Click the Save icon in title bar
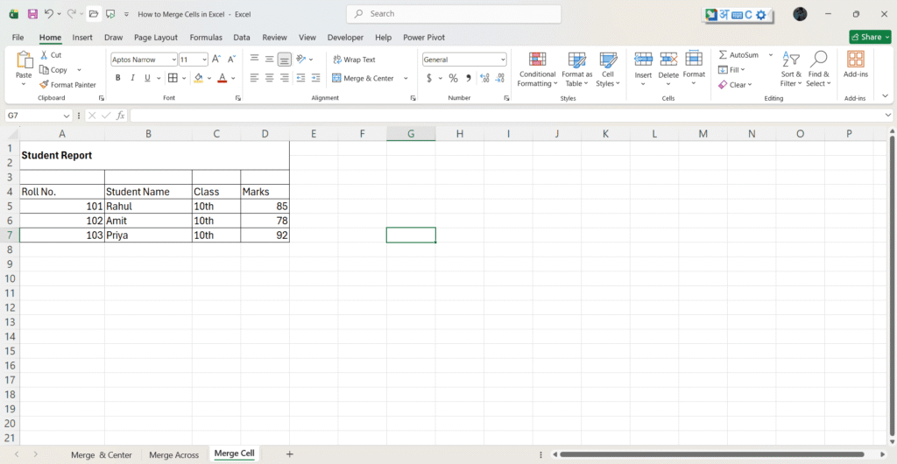Screen dimensions: 897x464 click(x=32, y=14)
